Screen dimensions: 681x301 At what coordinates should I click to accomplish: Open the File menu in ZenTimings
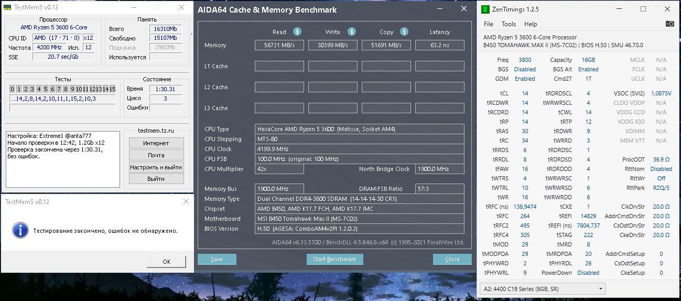pos(489,24)
